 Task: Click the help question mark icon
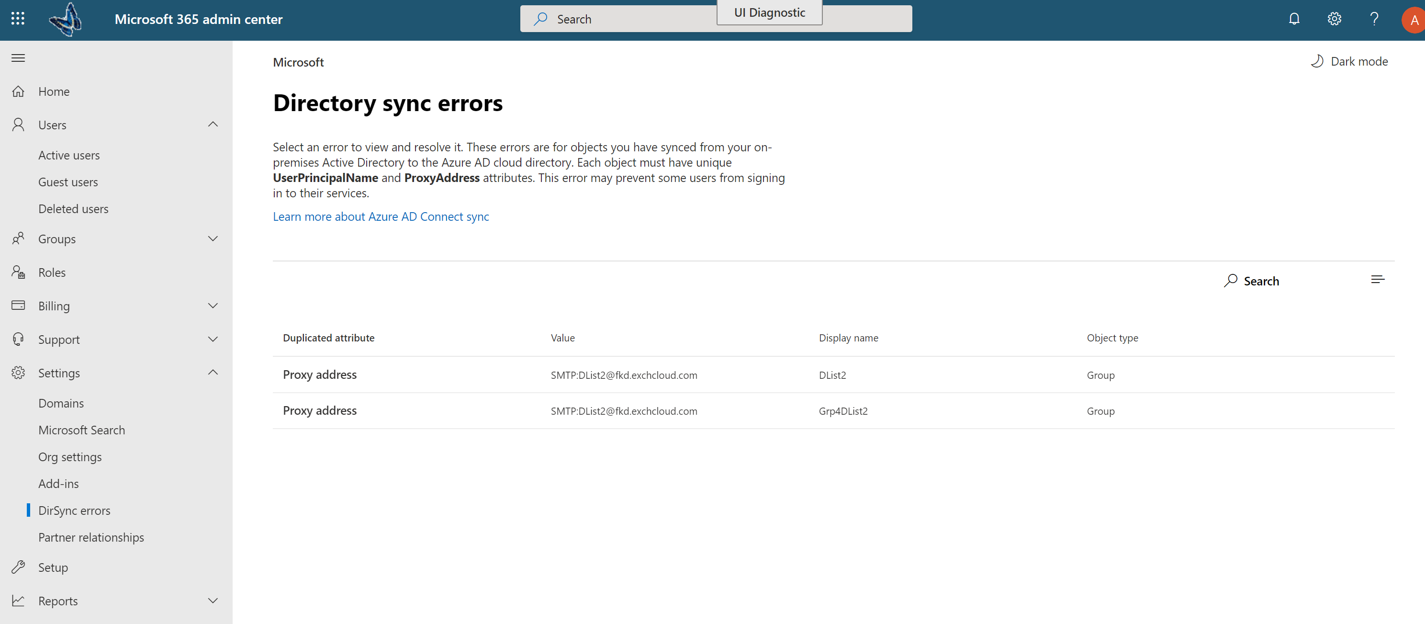click(x=1373, y=18)
